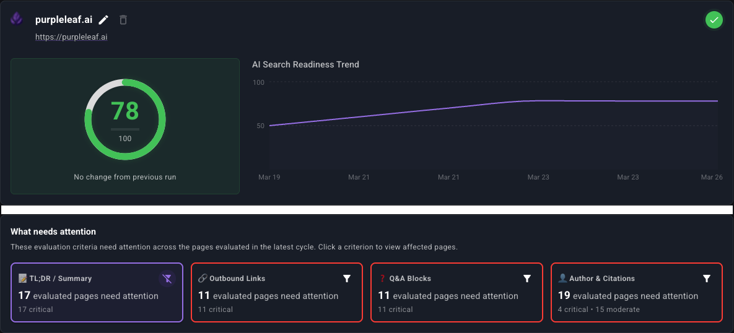The height and width of the screenshot is (333, 734).
Task: Clear the TL;DR / Summary filter icon
Action: [167, 279]
